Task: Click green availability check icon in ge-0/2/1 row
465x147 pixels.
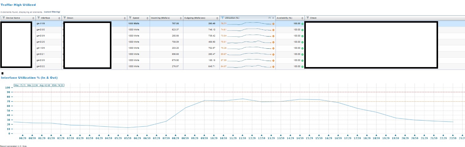Action: (x=302, y=54)
